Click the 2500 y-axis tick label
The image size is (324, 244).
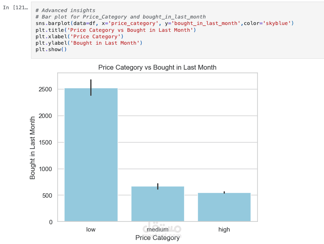(45, 89)
